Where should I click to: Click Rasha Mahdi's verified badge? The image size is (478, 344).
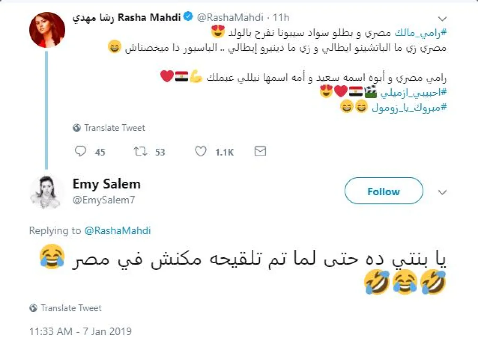(x=188, y=17)
